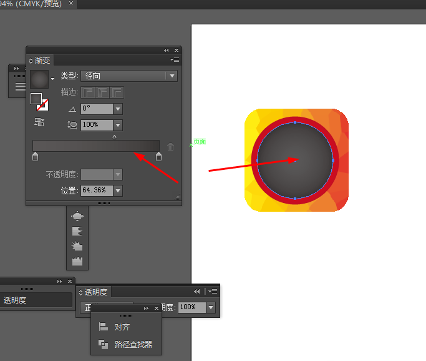This screenshot has height=361, width=426.
Task: Open the gradient panel flyout menu
Action: pyautogui.click(x=175, y=59)
